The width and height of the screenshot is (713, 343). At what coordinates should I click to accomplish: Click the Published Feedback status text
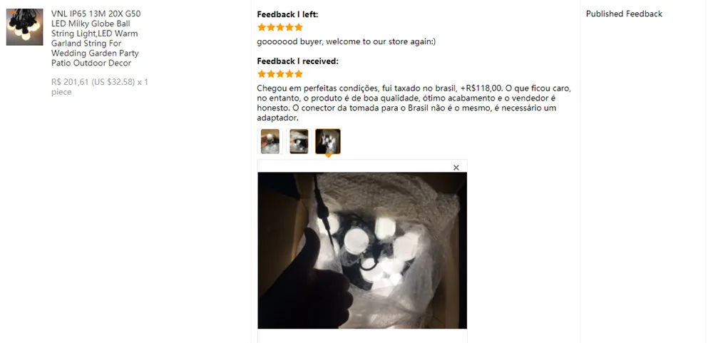coord(624,14)
